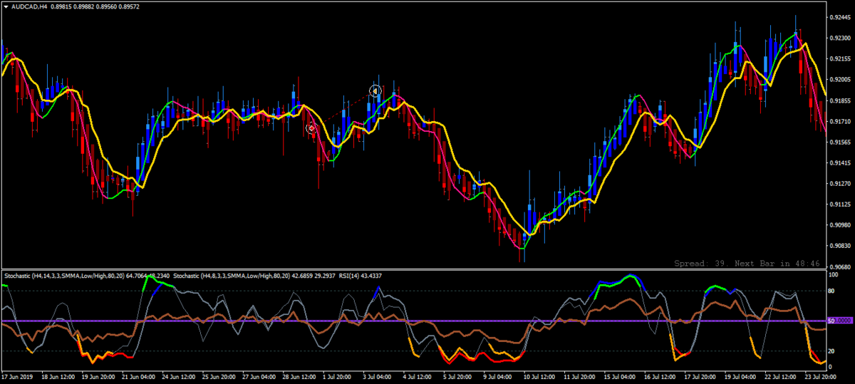Click the 0.91415 price scale label
The width and height of the screenshot is (855, 384).
(x=841, y=163)
